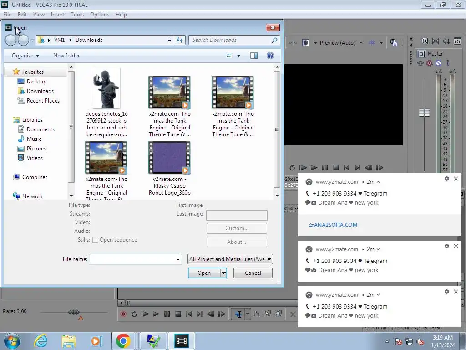Click Pause in the timeline transport bar
This screenshot has height=350, width=466.
pyautogui.click(x=167, y=314)
